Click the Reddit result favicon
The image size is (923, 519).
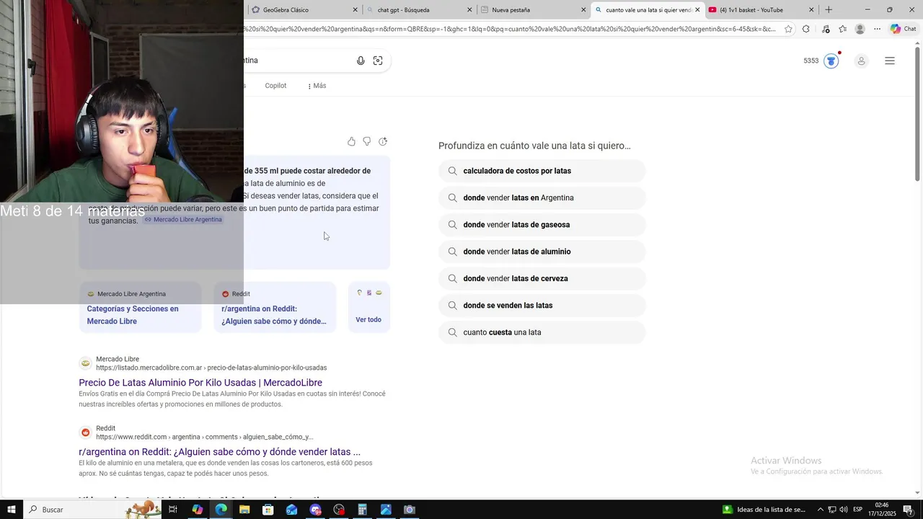(85, 432)
